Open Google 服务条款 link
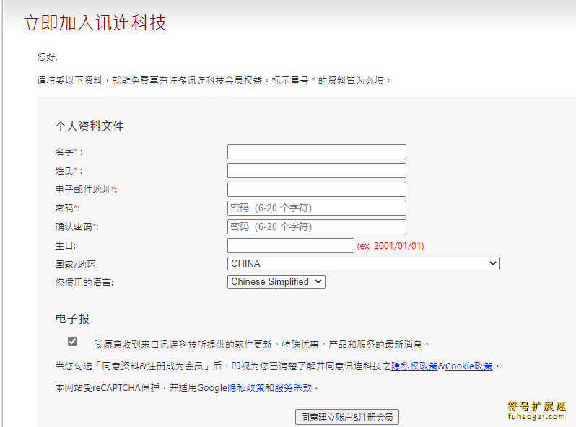 tap(293, 388)
